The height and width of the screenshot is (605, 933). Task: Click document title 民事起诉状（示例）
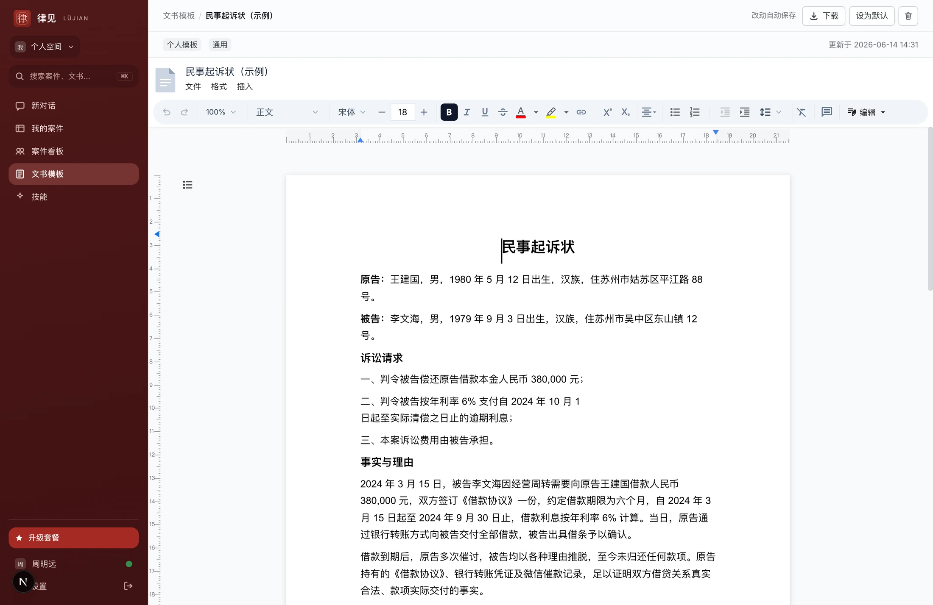pos(228,72)
